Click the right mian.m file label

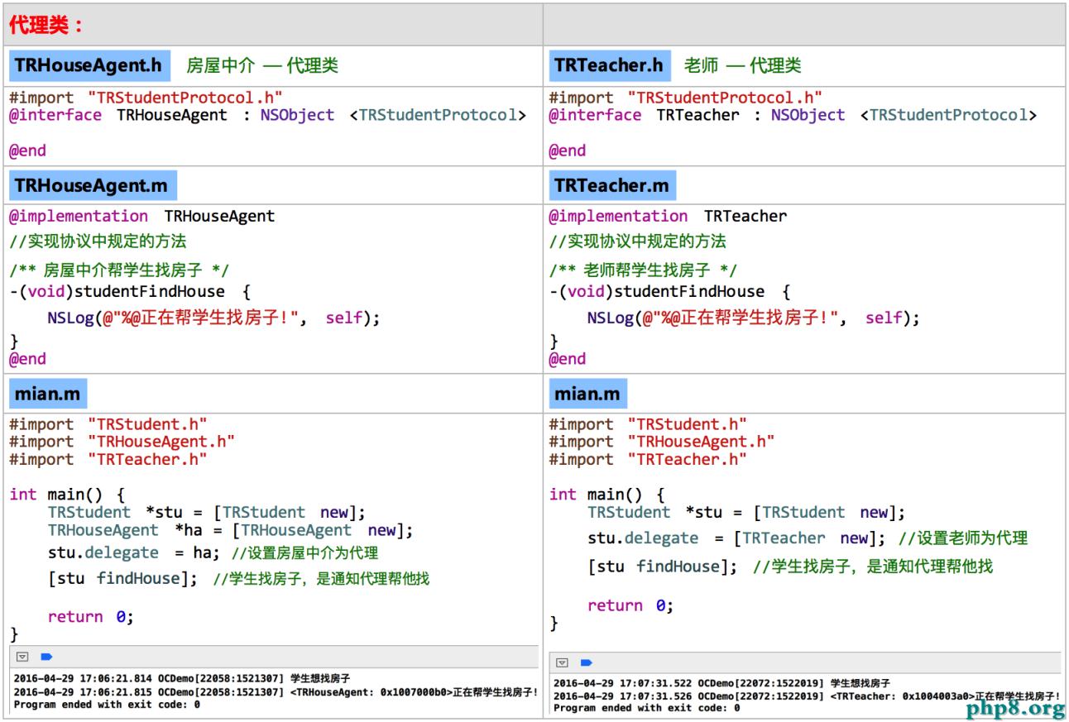click(x=587, y=394)
